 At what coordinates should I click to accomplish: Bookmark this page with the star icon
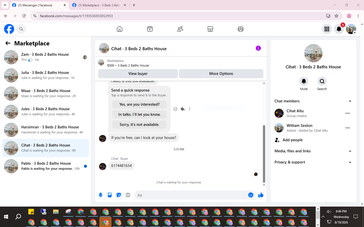[336, 16]
